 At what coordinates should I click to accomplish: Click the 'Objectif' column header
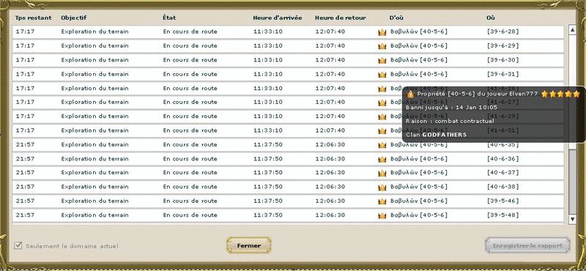74,18
